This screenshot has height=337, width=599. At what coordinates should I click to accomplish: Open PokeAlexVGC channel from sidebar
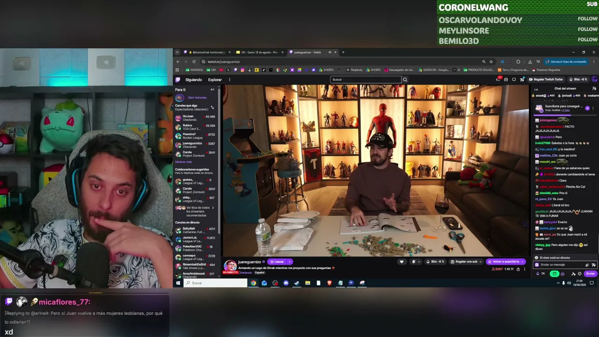click(x=195, y=248)
